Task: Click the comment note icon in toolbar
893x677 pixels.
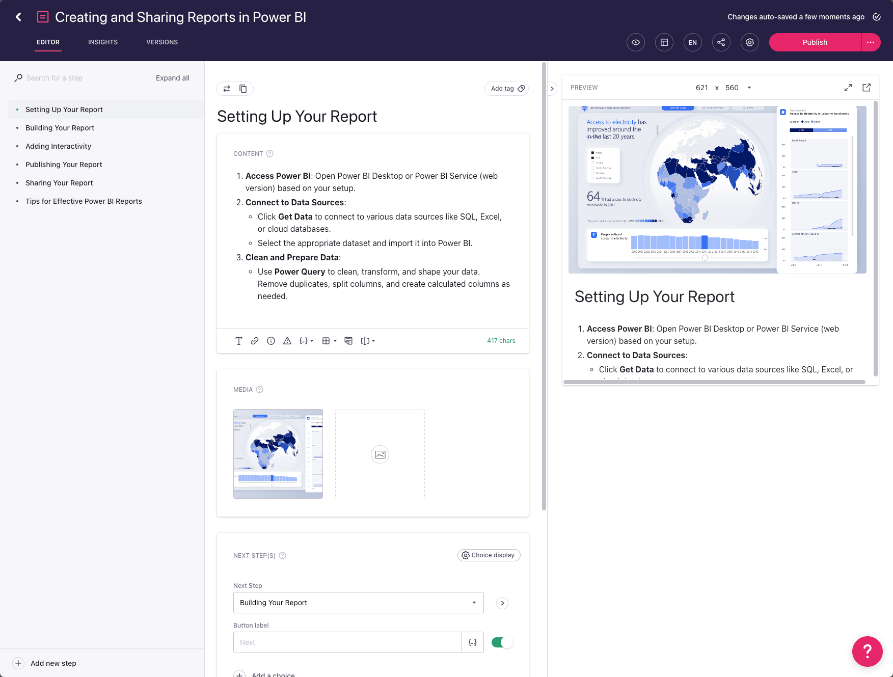Action: tap(348, 341)
